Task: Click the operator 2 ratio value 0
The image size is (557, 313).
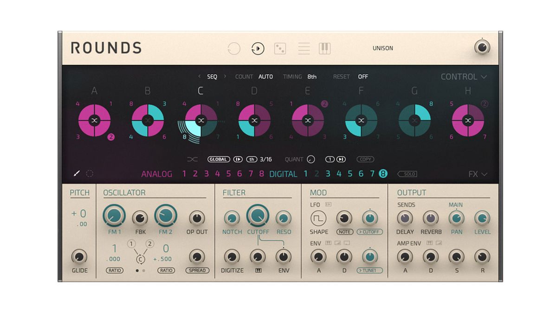Action: pos(166,249)
